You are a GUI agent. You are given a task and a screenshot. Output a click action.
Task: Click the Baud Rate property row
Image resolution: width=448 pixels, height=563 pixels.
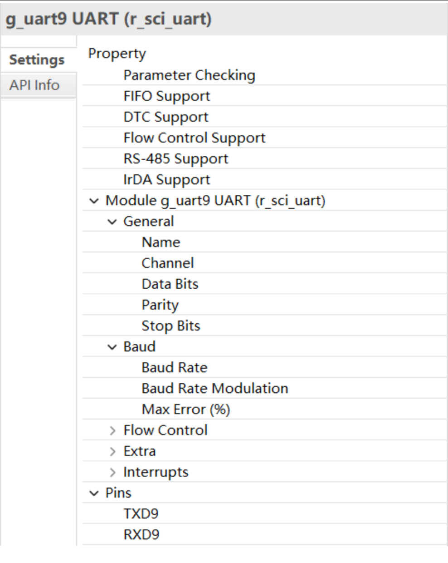click(264, 367)
